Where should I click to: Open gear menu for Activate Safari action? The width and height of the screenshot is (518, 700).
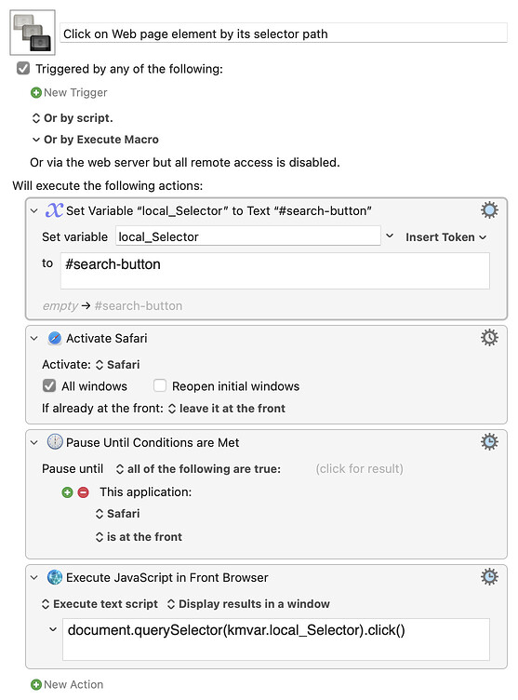489,338
